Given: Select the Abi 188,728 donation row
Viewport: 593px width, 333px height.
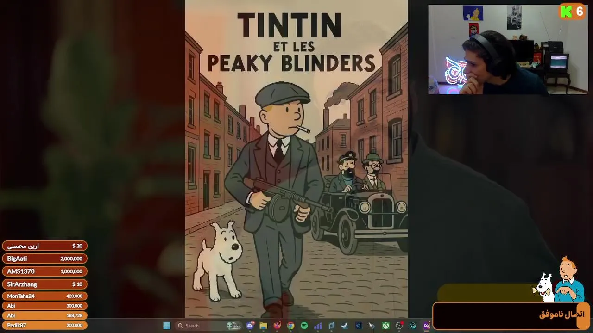Looking at the screenshot, I should coord(44,315).
